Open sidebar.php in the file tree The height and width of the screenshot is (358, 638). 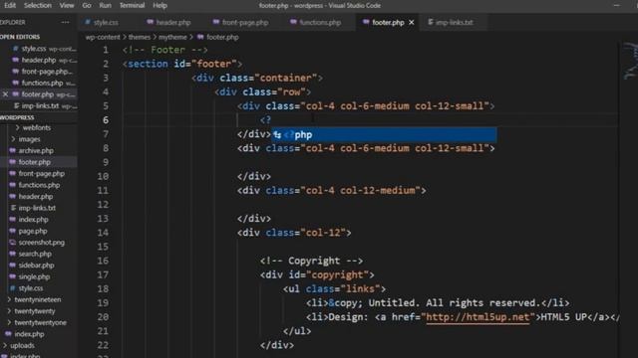(36, 266)
